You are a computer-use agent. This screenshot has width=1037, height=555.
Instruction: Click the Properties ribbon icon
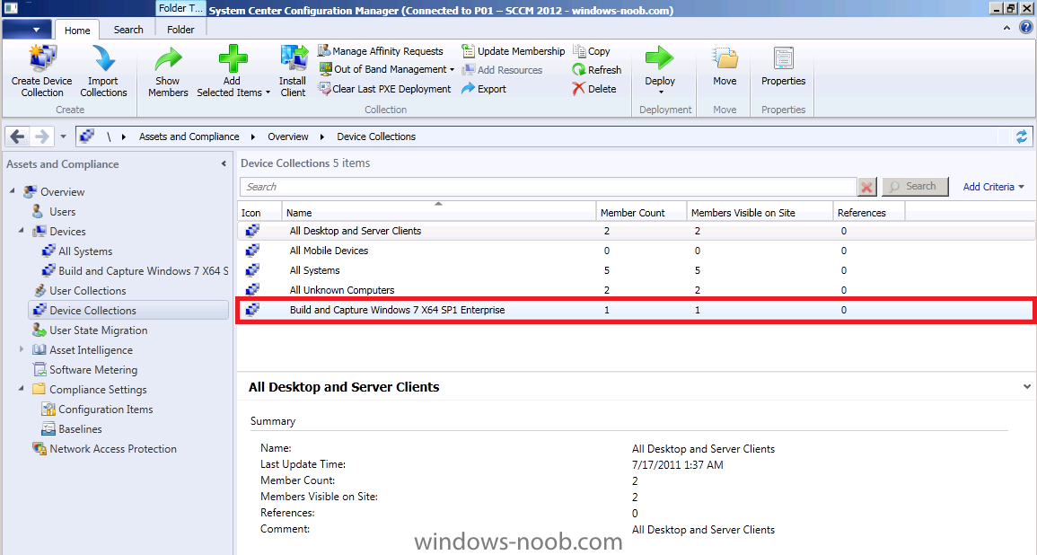tap(783, 59)
